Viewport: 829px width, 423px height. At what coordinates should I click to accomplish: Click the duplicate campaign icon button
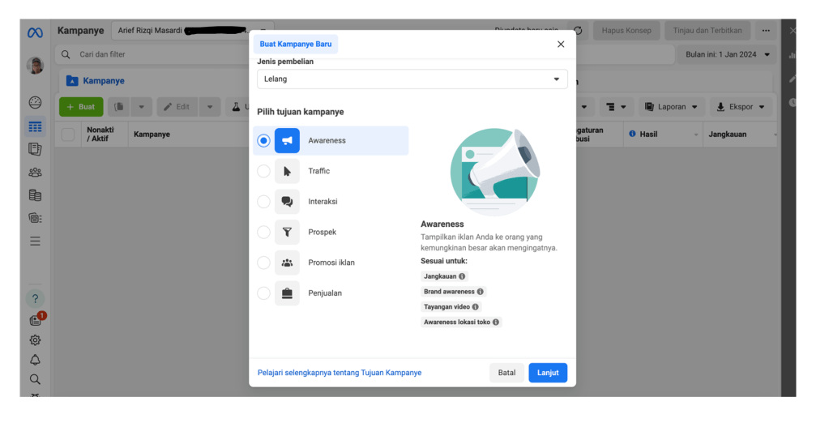pos(119,107)
